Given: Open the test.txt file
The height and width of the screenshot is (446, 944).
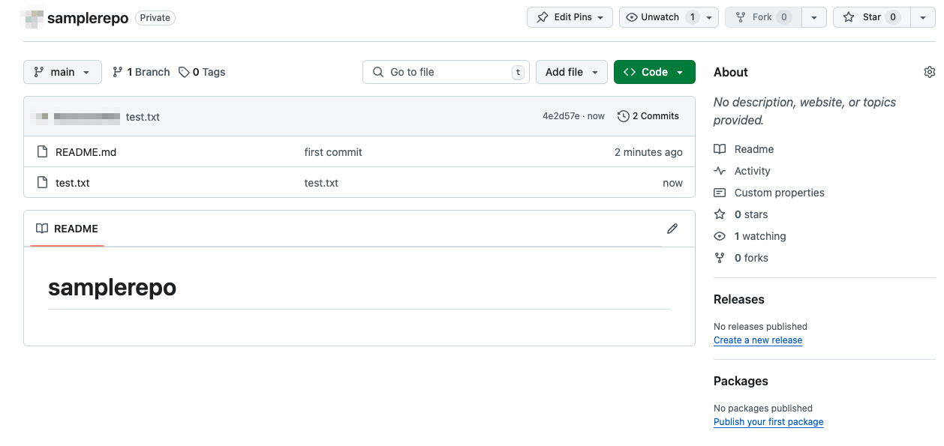Looking at the screenshot, I should click(73, 183).
